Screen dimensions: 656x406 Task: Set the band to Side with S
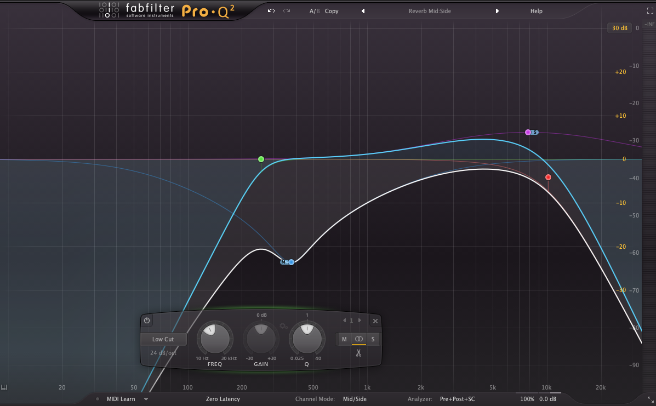(373, 339)
